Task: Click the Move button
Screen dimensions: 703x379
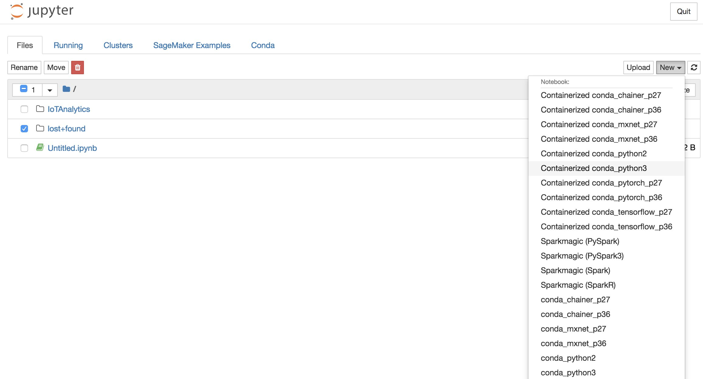Action: (56, 67)
